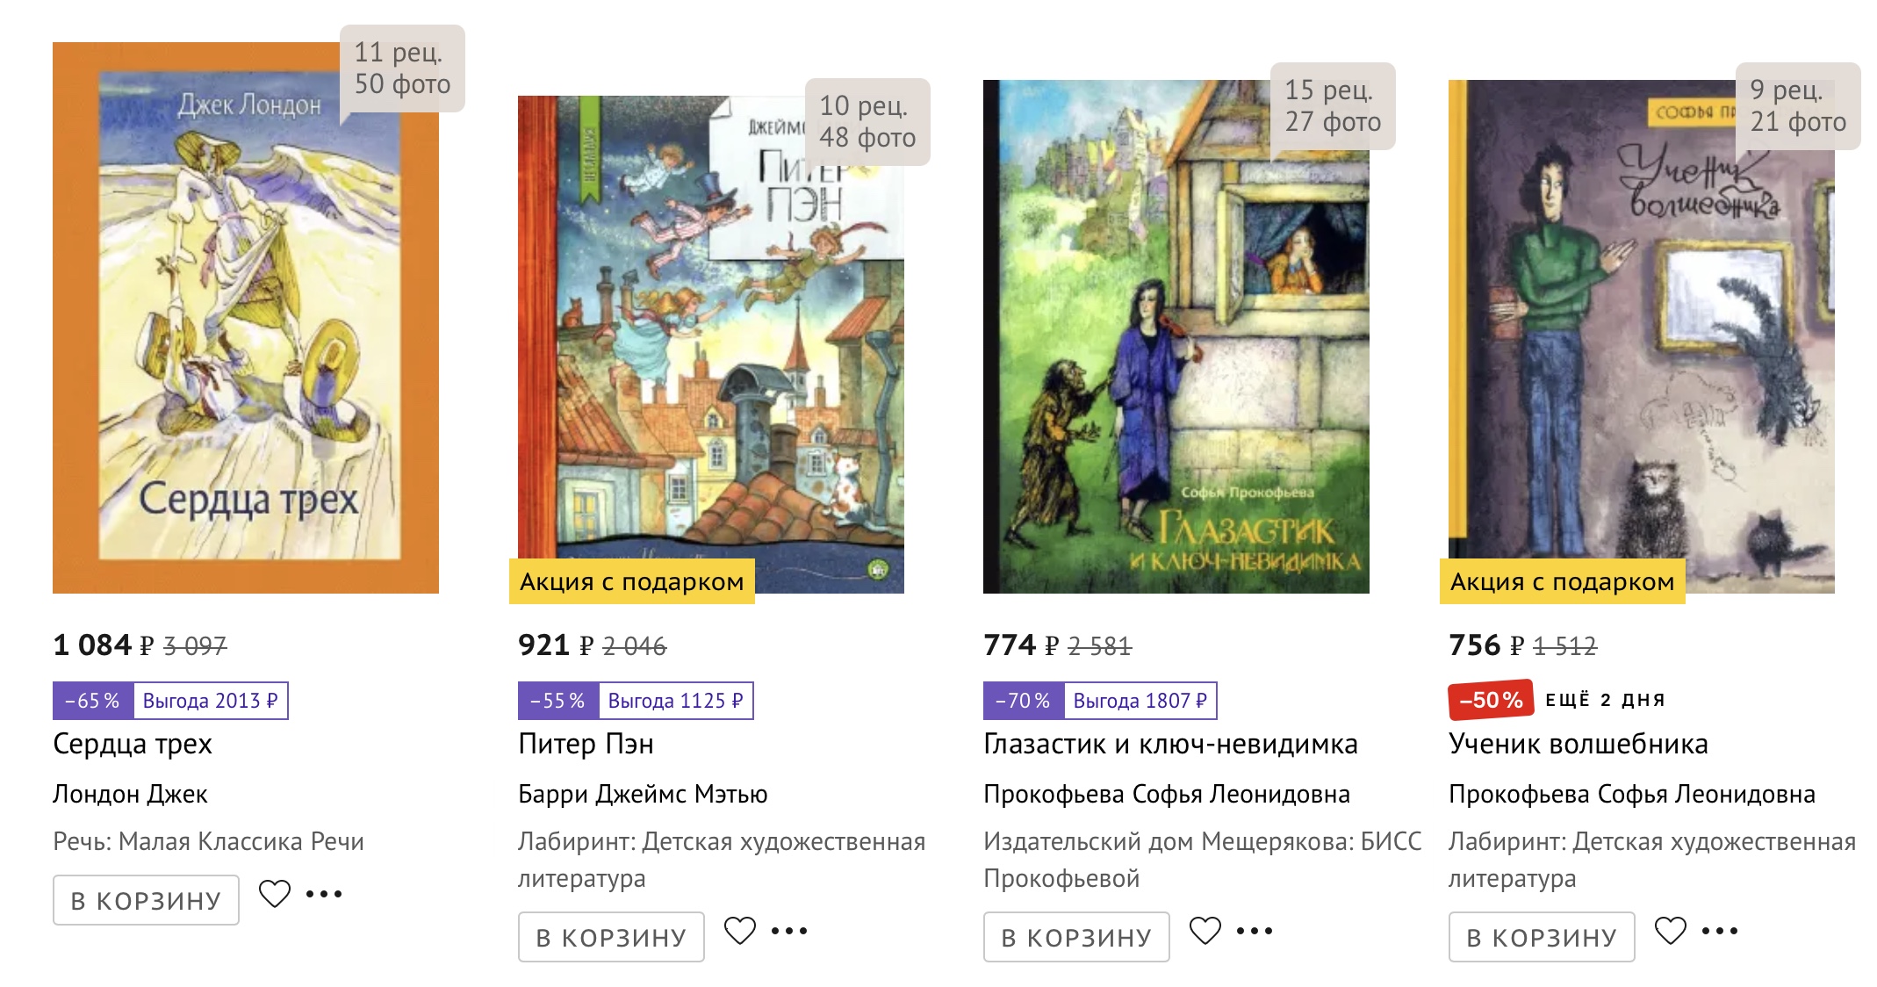Open publisher link Речь: Малая Классика Речи
Screen dimensions: 1877x987
point(208,841)
